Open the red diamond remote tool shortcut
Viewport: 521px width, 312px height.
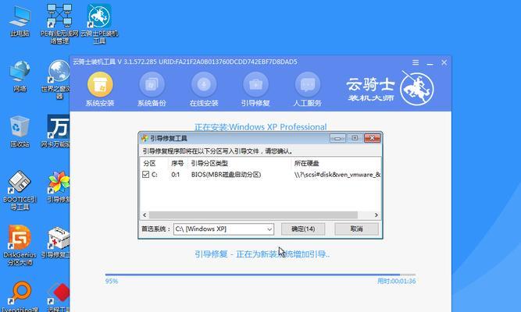pos(58,296)
